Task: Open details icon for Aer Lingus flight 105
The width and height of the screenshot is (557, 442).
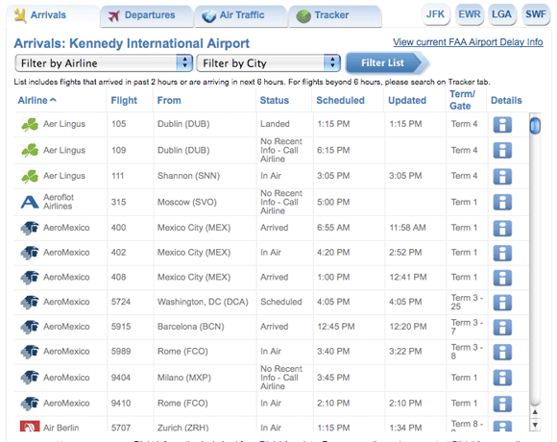Action: [x=502, y=125]
